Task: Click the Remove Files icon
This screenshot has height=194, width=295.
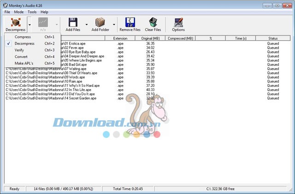Action: (130, 23)
